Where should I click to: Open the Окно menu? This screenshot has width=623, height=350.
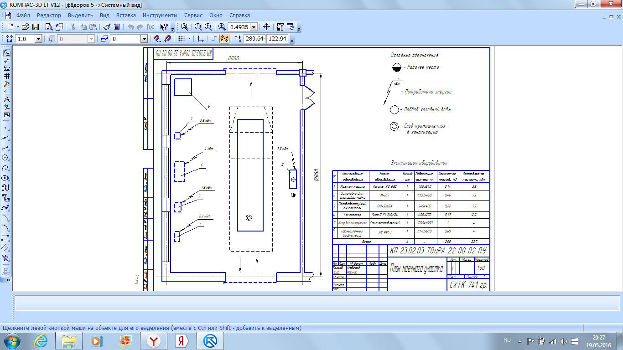click(216, 15)
